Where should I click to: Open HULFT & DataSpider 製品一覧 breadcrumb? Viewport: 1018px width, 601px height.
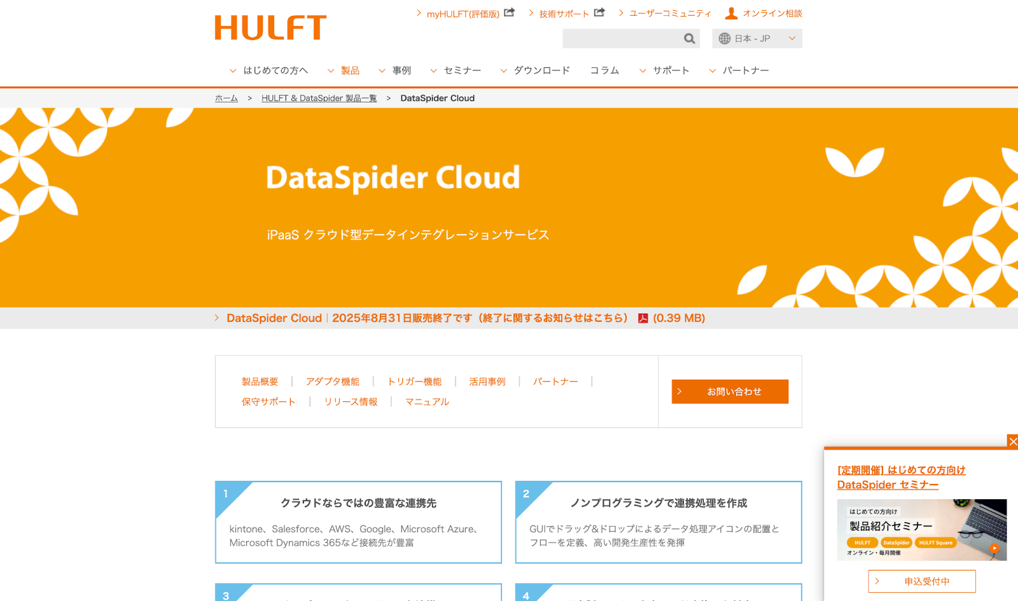click(x=319, y=99)
